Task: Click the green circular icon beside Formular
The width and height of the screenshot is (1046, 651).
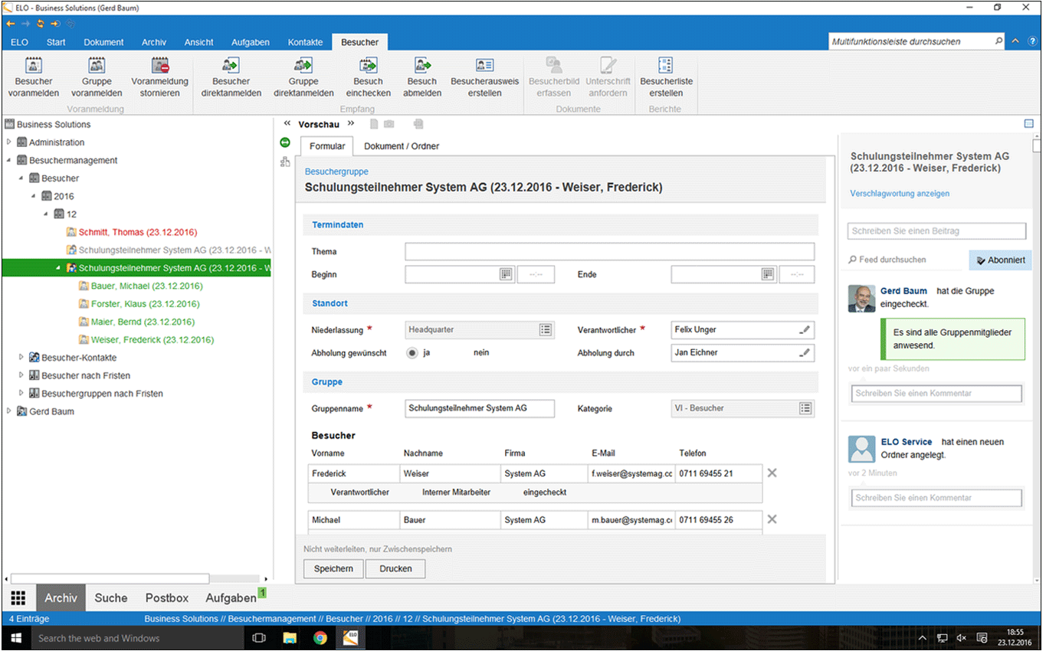Action: 285,142
